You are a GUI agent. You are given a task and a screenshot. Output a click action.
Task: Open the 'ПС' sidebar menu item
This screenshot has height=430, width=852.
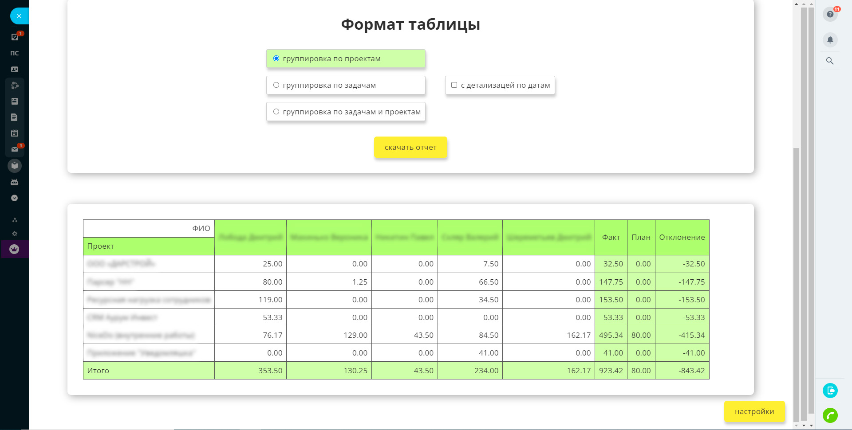[15, 53]
